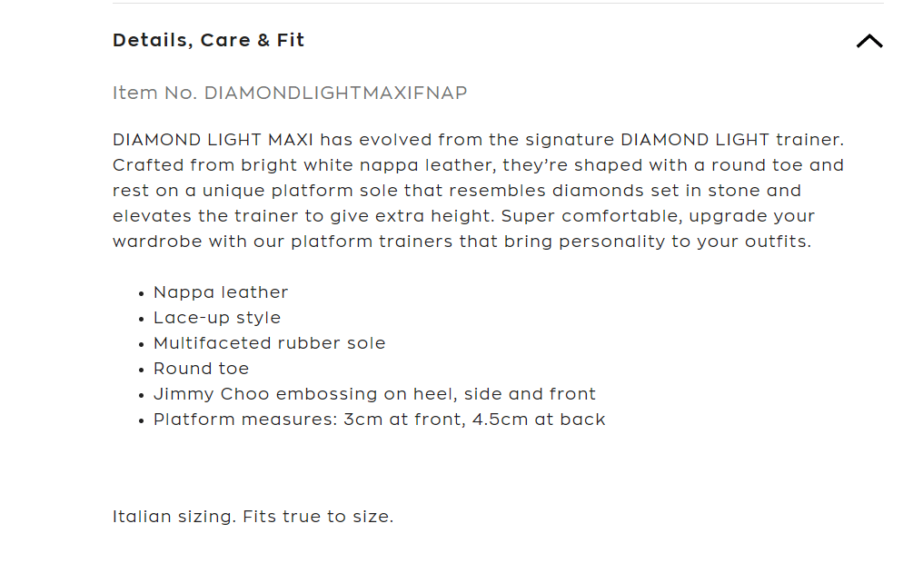Click the Nappa leather list item
913x573 pixels.
coord(221,292)
